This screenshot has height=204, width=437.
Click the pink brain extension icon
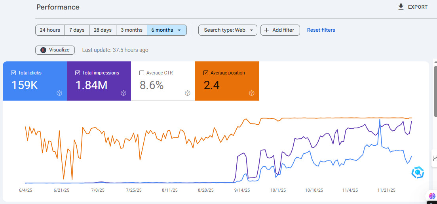432,196
